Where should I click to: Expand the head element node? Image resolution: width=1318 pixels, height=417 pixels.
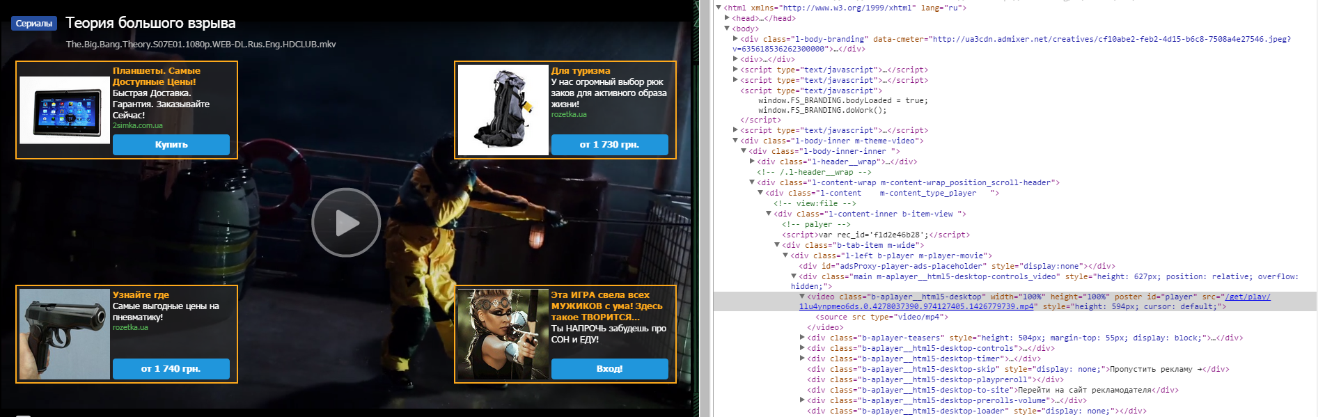click(728, 18)
